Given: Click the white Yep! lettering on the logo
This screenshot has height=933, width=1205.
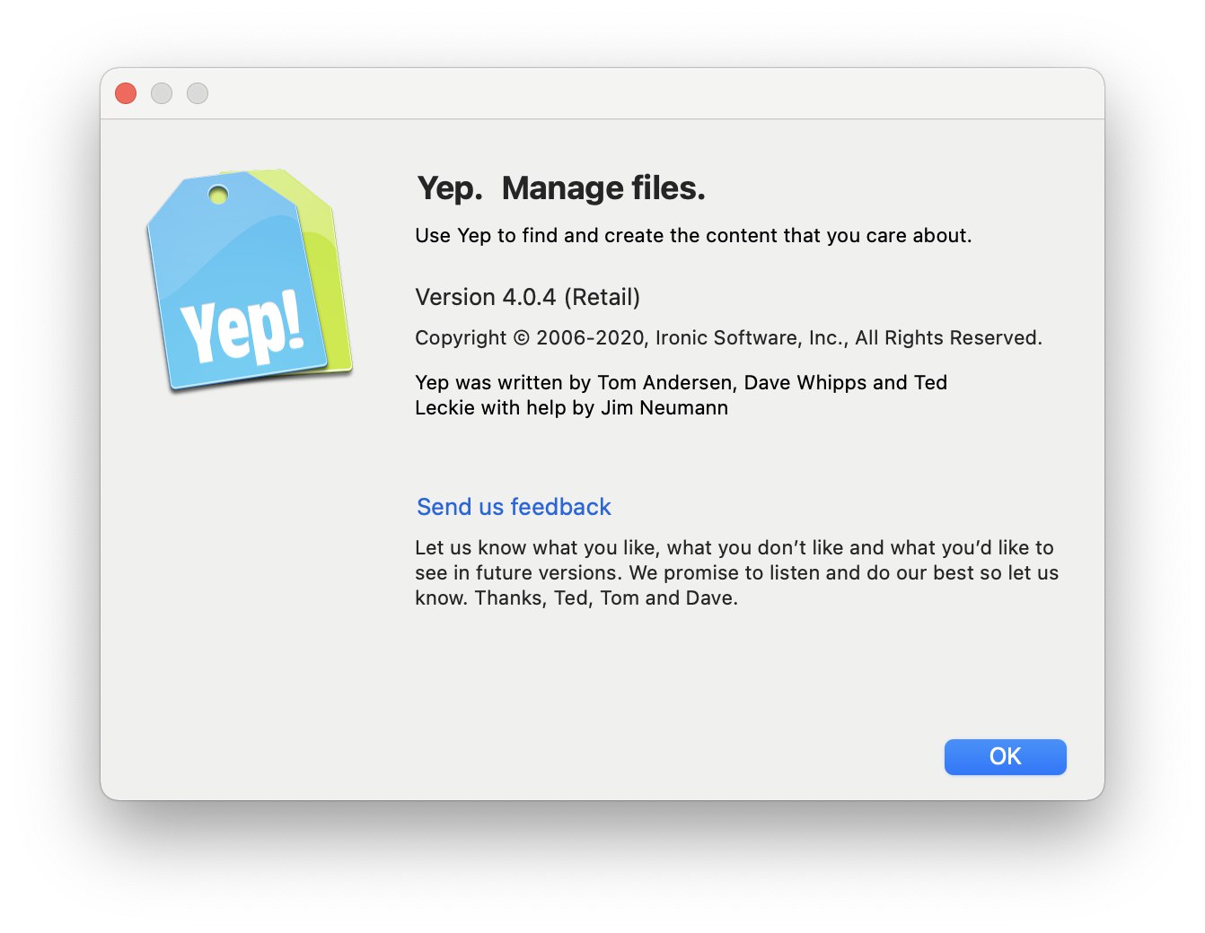Looking at the screenshot, I should coord(242,329).
